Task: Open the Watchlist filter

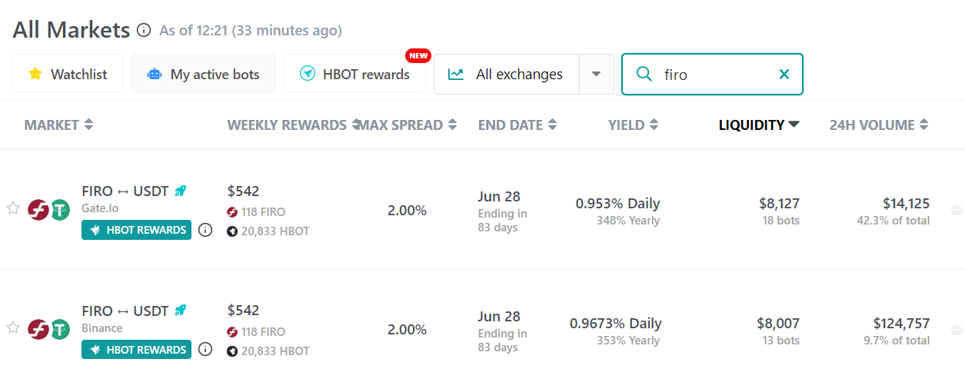Action: [x=68, y=74]
